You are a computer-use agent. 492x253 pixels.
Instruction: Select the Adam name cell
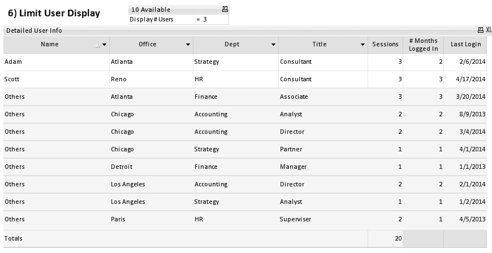(x=12, y=62)
